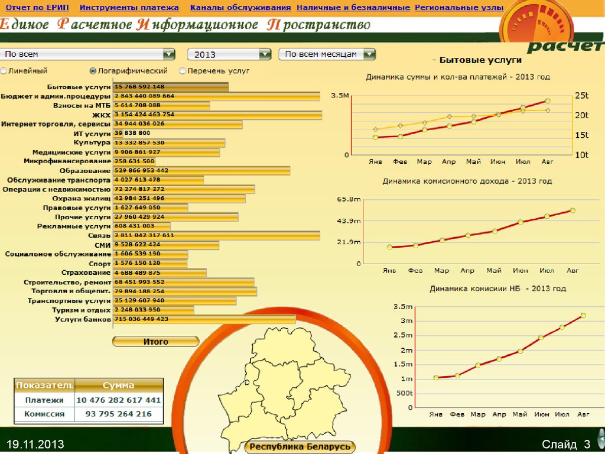
Task: Expand the По всем месяцам dropdown
Action: 327,54
